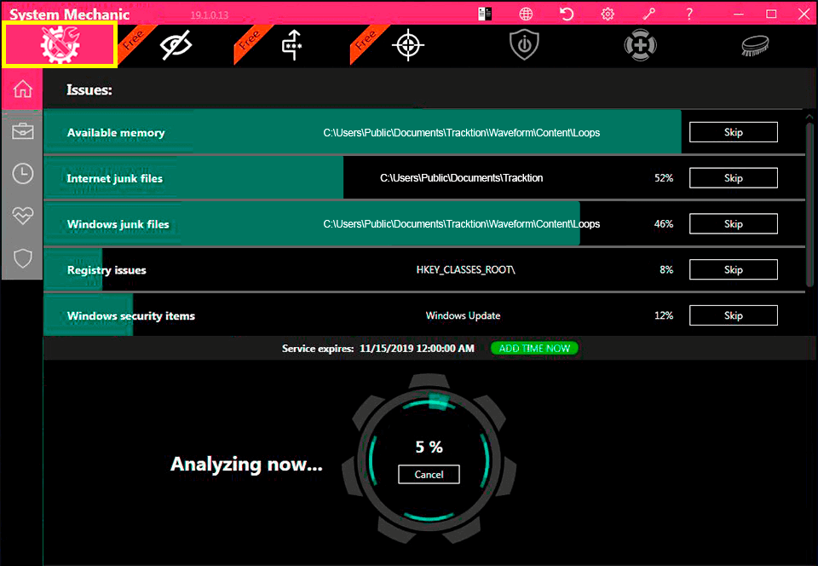
Task: Check system health with the heart icon
Action: [22, 215]
